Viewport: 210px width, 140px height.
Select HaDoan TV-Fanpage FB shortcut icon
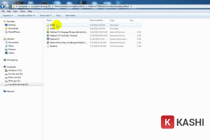(x=48, y=32)
